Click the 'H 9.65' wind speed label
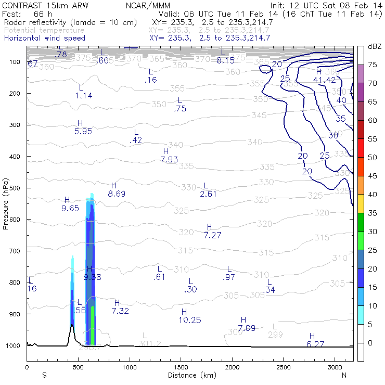Screen dimensions: 385x385 pos(70,204)
